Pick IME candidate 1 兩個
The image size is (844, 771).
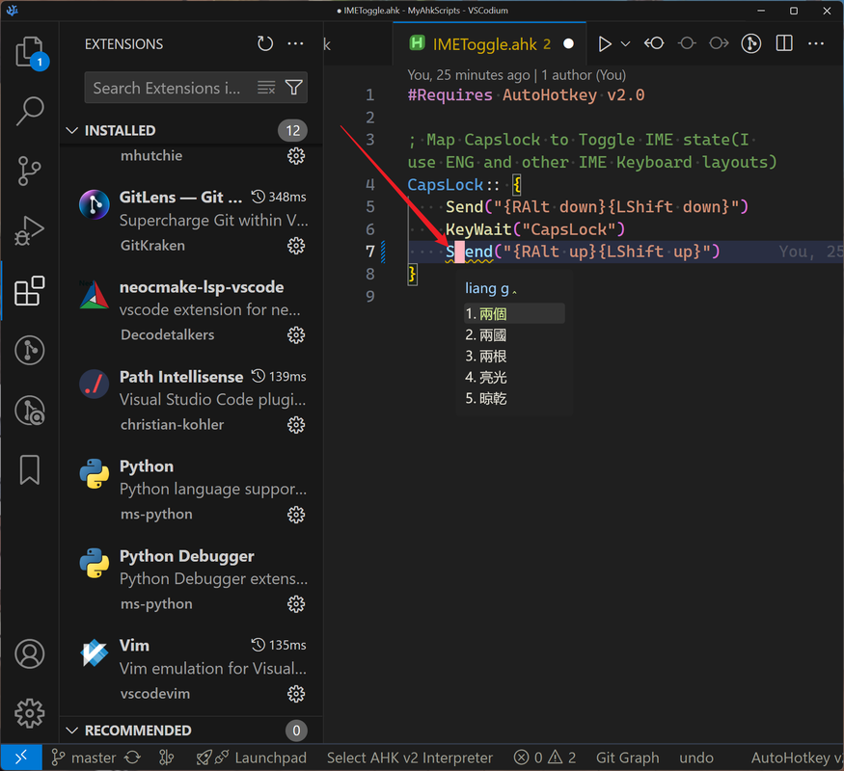[514, 313]
